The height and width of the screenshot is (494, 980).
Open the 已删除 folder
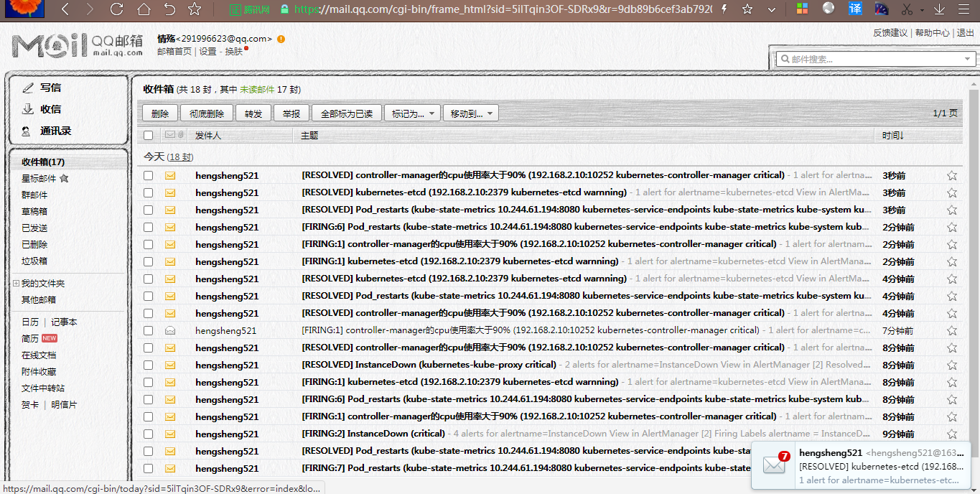tap(34, 244)
